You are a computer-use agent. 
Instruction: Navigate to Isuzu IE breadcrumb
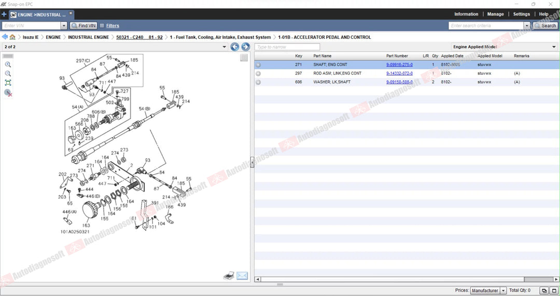coord(31,37)
